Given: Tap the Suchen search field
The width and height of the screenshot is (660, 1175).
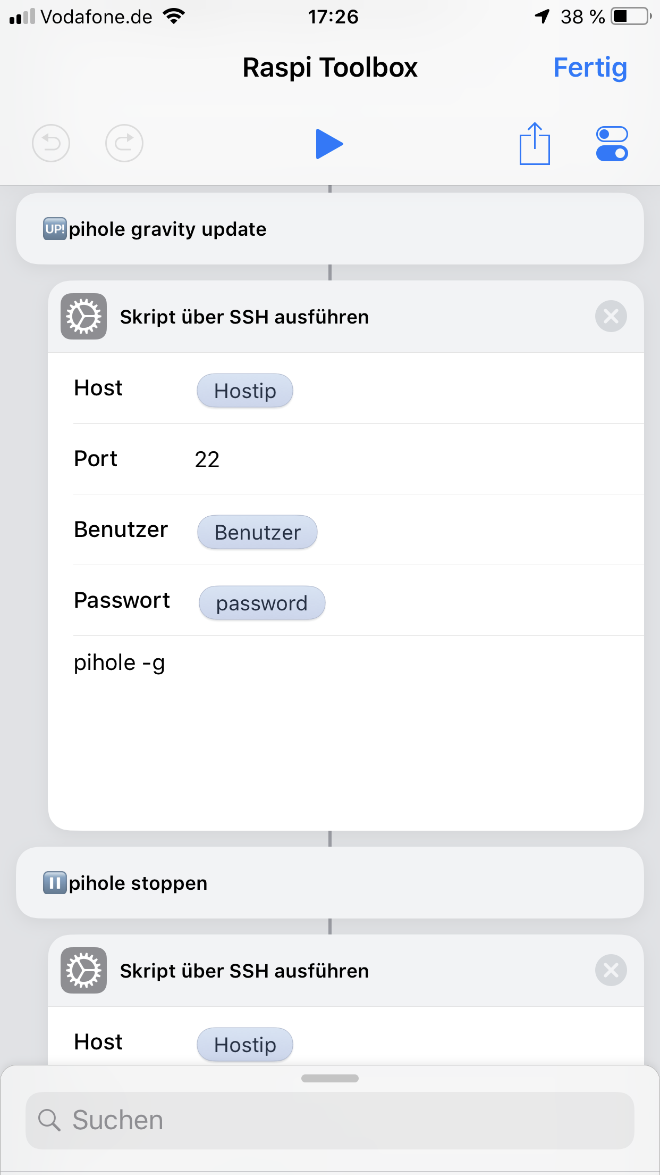Looking at the screenshot, I should pyautogui.click(x=329, y=1120).
